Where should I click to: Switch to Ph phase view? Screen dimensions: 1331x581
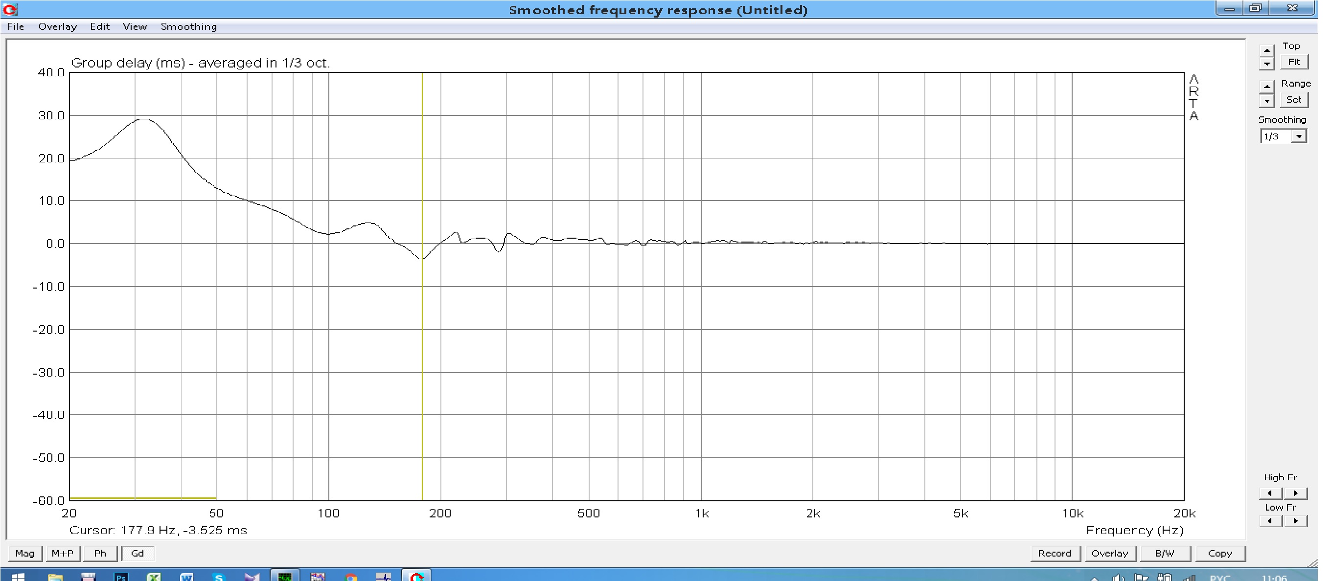[100, 553]
